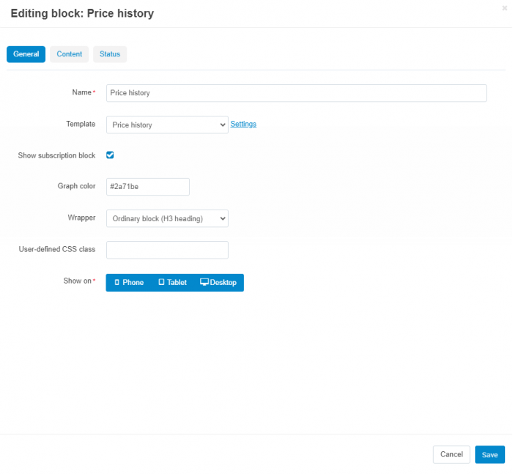This screenshot has width=513, height=474.
Task: Toggle the Tablet device button
Action: click(x=173, y=283)
